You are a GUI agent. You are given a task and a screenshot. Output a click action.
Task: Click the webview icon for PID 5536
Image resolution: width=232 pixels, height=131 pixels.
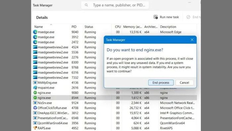coord(35,52)
